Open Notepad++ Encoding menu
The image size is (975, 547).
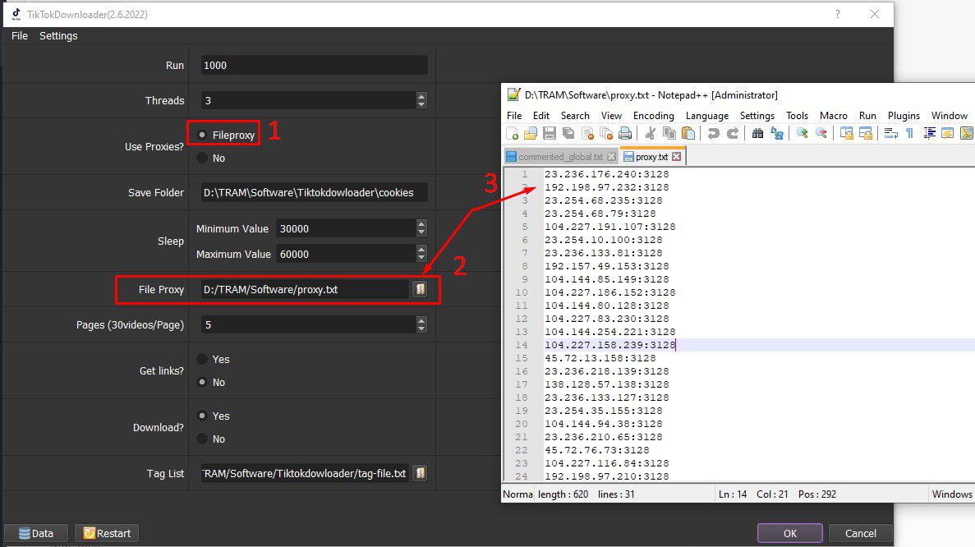[x=654, y=116]
